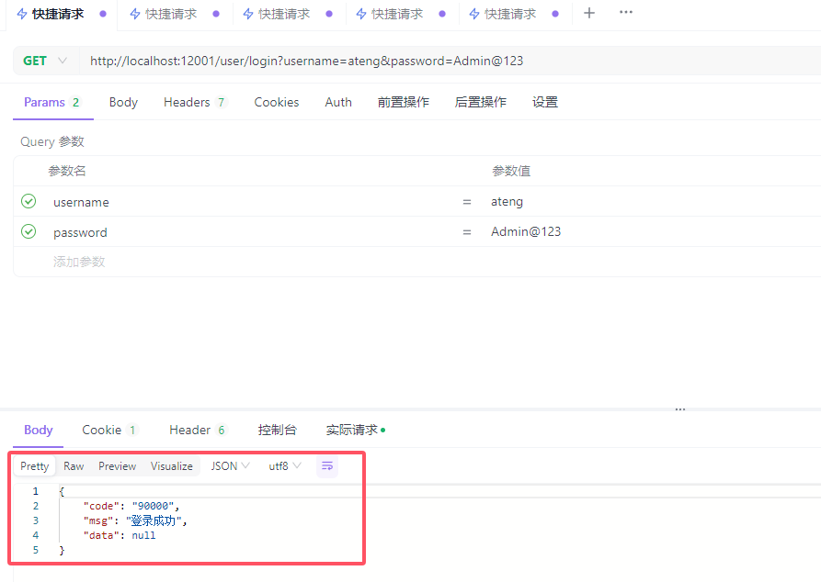Open a new request tab with plus icon
The image size is (821, 582).
[x=589, y=13]
